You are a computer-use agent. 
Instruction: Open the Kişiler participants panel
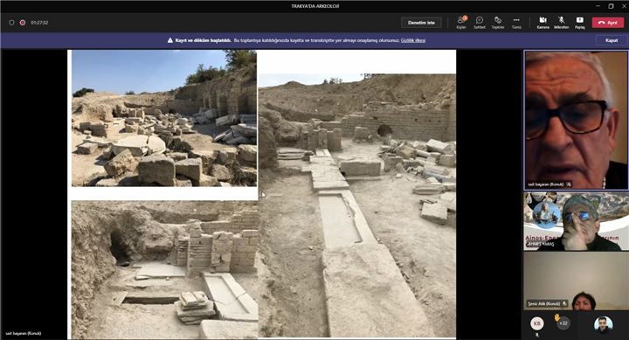click(x=461, y=23)
